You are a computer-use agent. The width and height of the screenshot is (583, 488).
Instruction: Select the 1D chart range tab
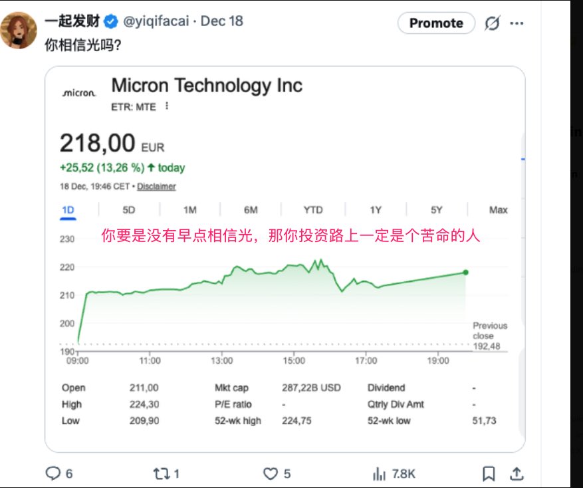coord(68,210)
